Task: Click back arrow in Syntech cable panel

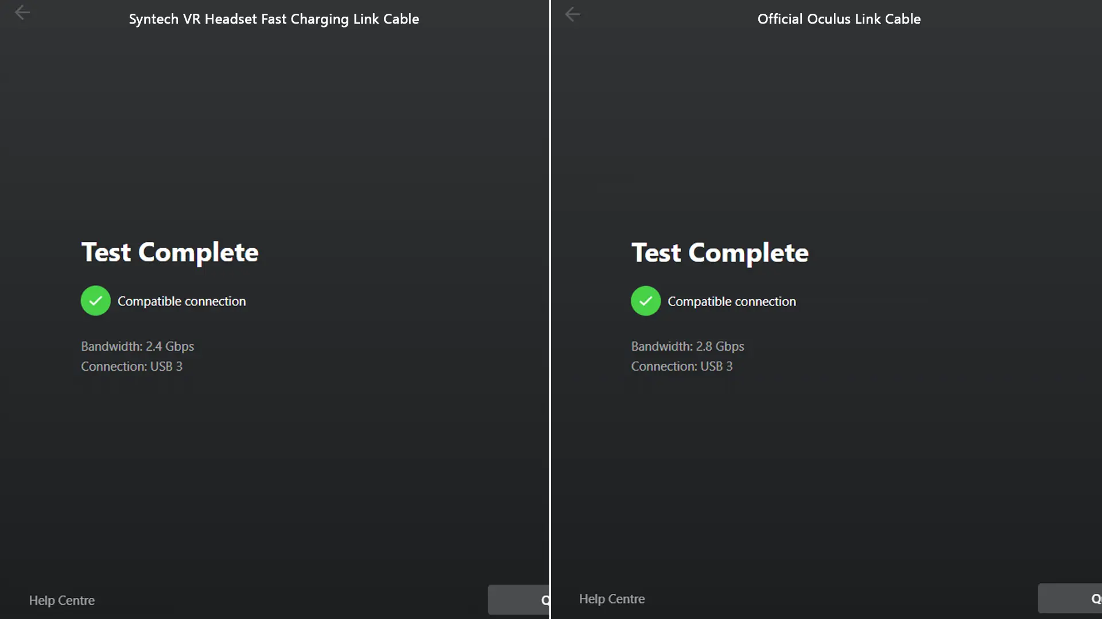Action: (x=22, y=13)
